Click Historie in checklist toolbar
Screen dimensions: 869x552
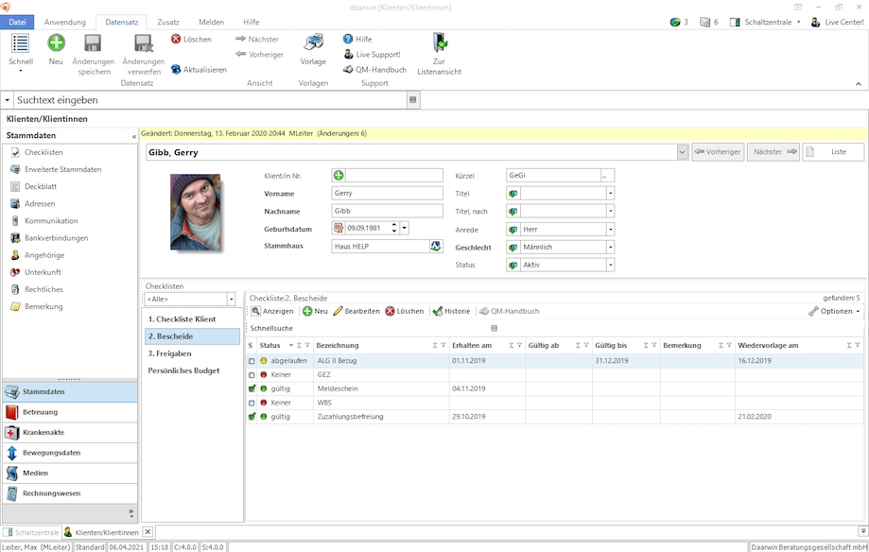(451, 311)
